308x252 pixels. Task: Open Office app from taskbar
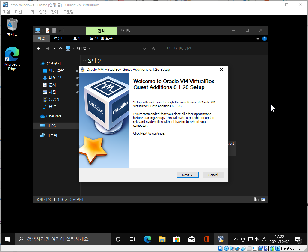point(206,239)
